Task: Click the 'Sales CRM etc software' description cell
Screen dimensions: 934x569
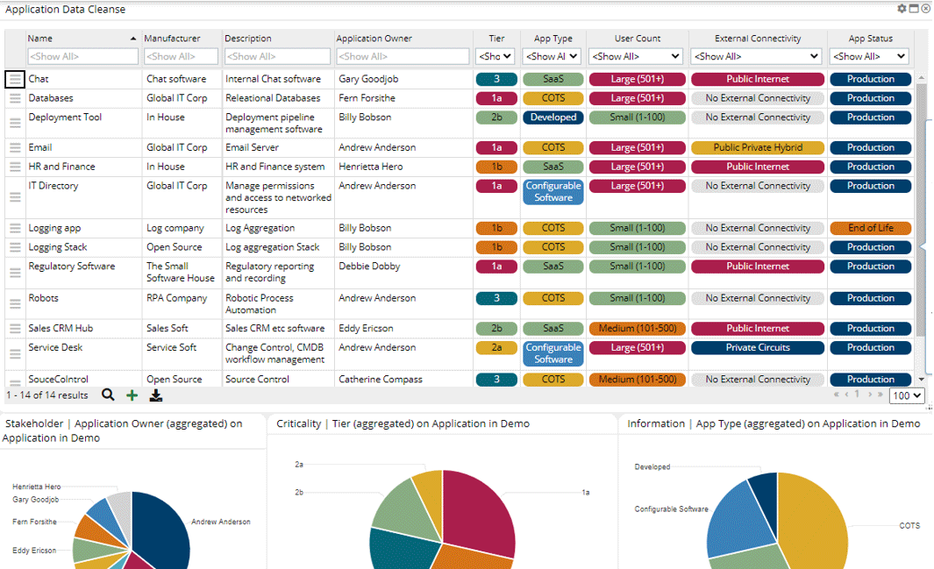Action: point(275,329)
